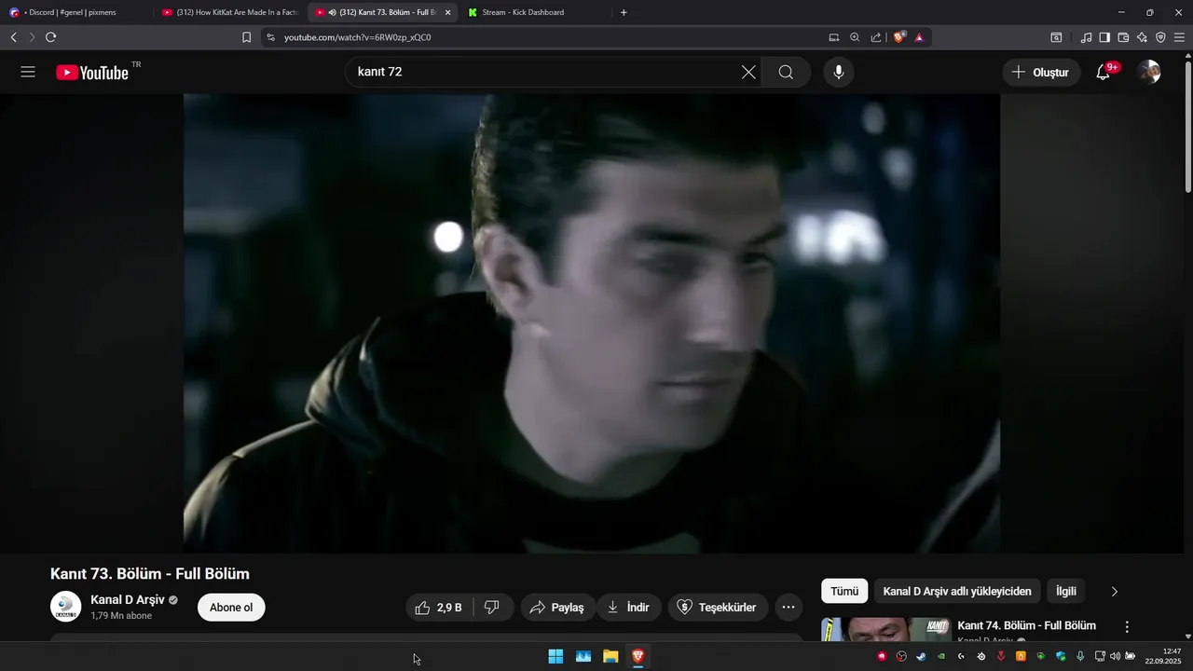Toggle the browser sidebar panel
The image size is (1193, 671).
[x=1104, y=37]
